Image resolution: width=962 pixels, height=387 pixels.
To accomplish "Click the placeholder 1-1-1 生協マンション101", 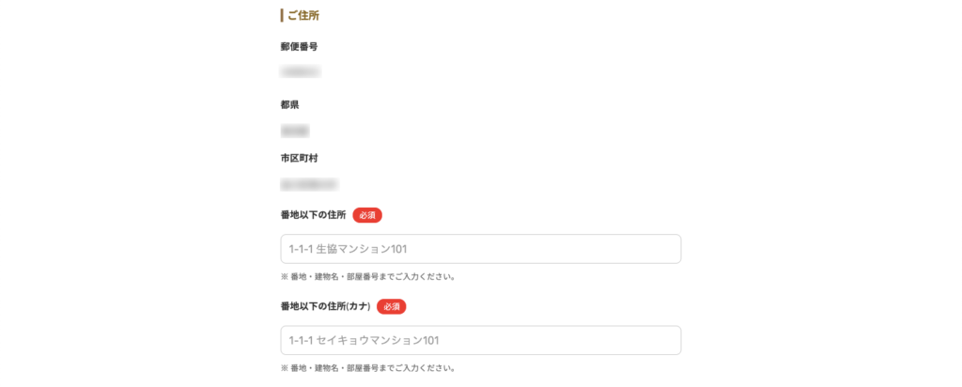I will [348, 249].
